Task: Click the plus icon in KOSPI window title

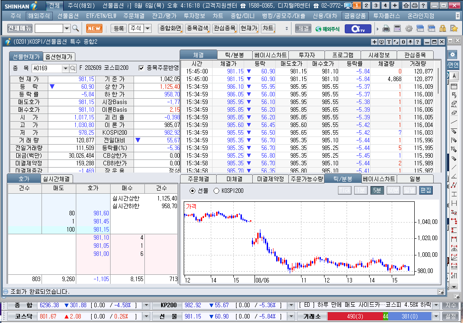Action: 374,42
